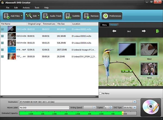
Task: Click the Audio Track toolbar icon
Action: 46,16
